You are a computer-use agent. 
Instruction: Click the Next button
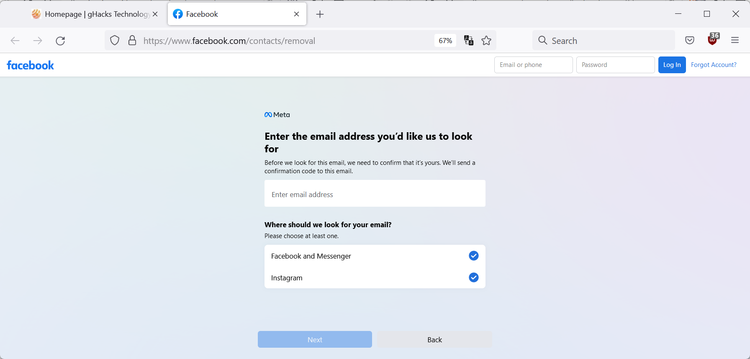(x=315, y=339)
